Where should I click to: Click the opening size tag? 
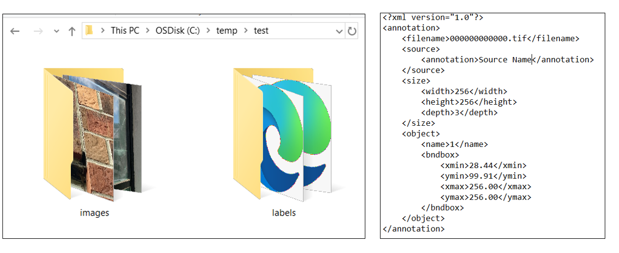416,81
